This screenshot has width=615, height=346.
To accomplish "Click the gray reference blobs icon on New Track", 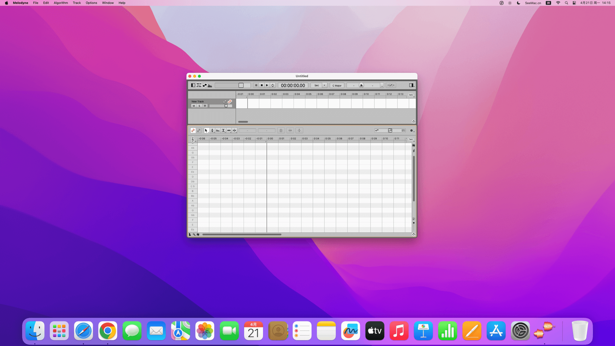I will pyautogui.click(x=225, y=102).
